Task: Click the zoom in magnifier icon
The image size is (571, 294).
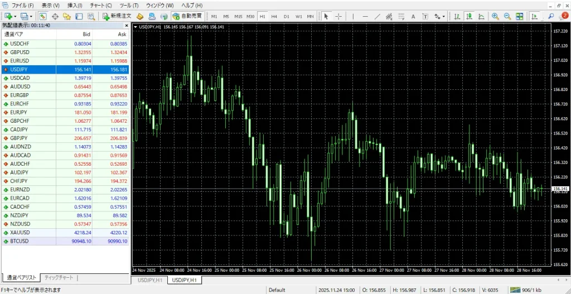Action: pyautogui.click(x=495, y=16)
